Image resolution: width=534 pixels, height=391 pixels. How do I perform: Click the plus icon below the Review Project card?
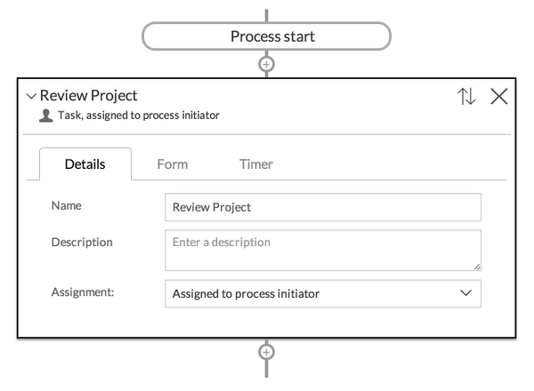click(x=265, y=352)
